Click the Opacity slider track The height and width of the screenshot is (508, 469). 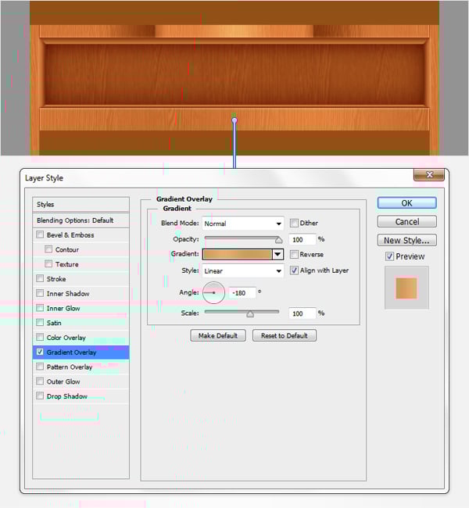tap(242, 239)
